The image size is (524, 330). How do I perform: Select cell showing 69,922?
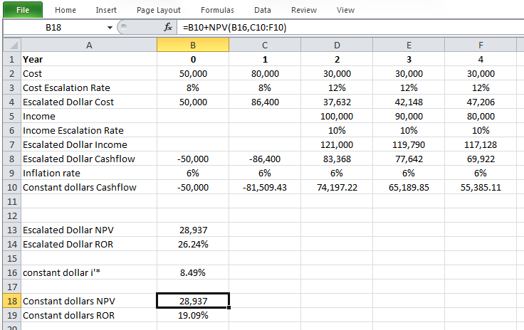point(481,159)
